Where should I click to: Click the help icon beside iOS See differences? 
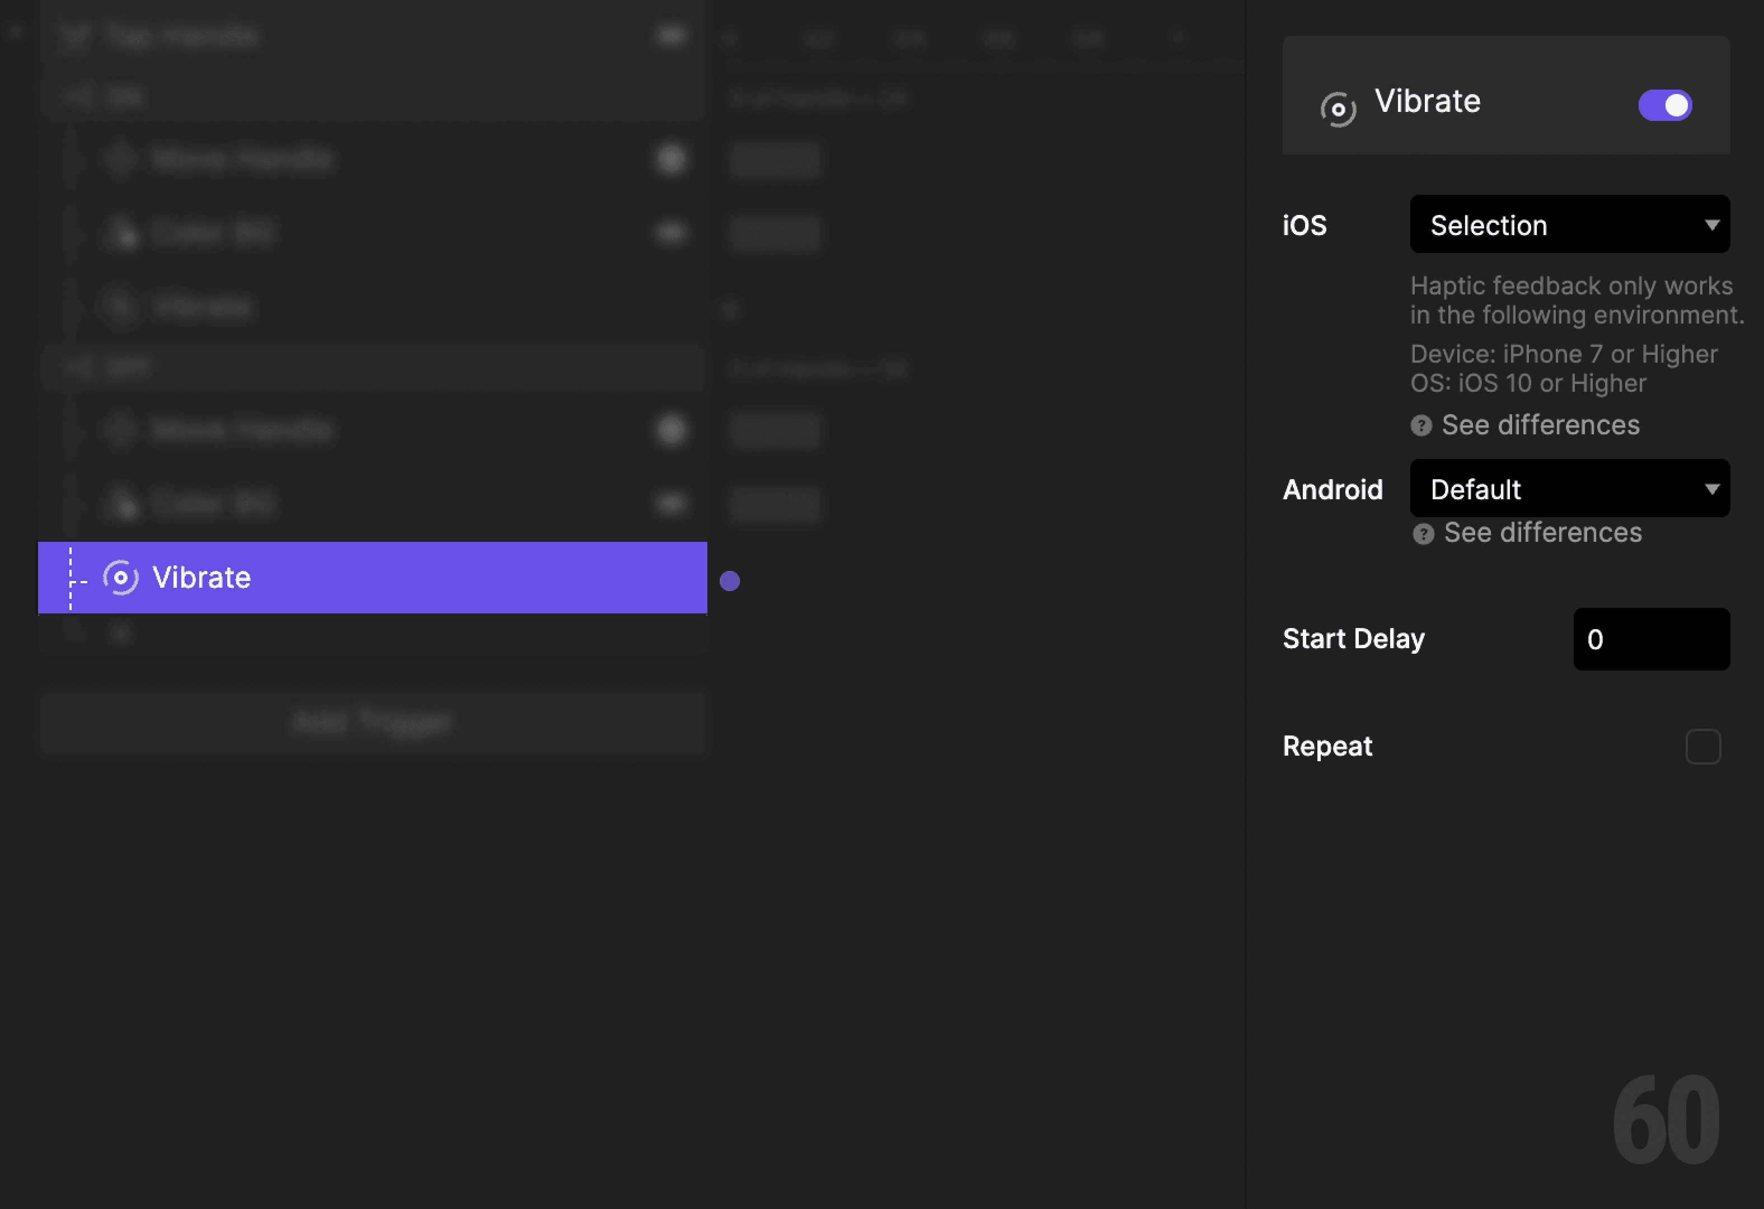(x=1421, y=426)
